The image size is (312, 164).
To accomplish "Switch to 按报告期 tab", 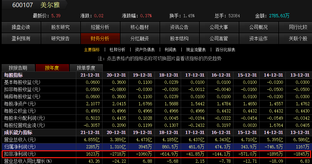I will [x=18, y=68].
